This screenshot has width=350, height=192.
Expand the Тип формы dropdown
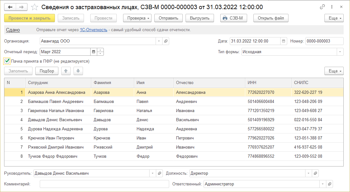[x=340, y=52]
